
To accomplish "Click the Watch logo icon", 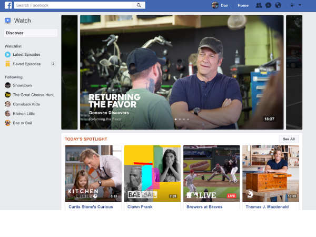I will click(8, 21).
